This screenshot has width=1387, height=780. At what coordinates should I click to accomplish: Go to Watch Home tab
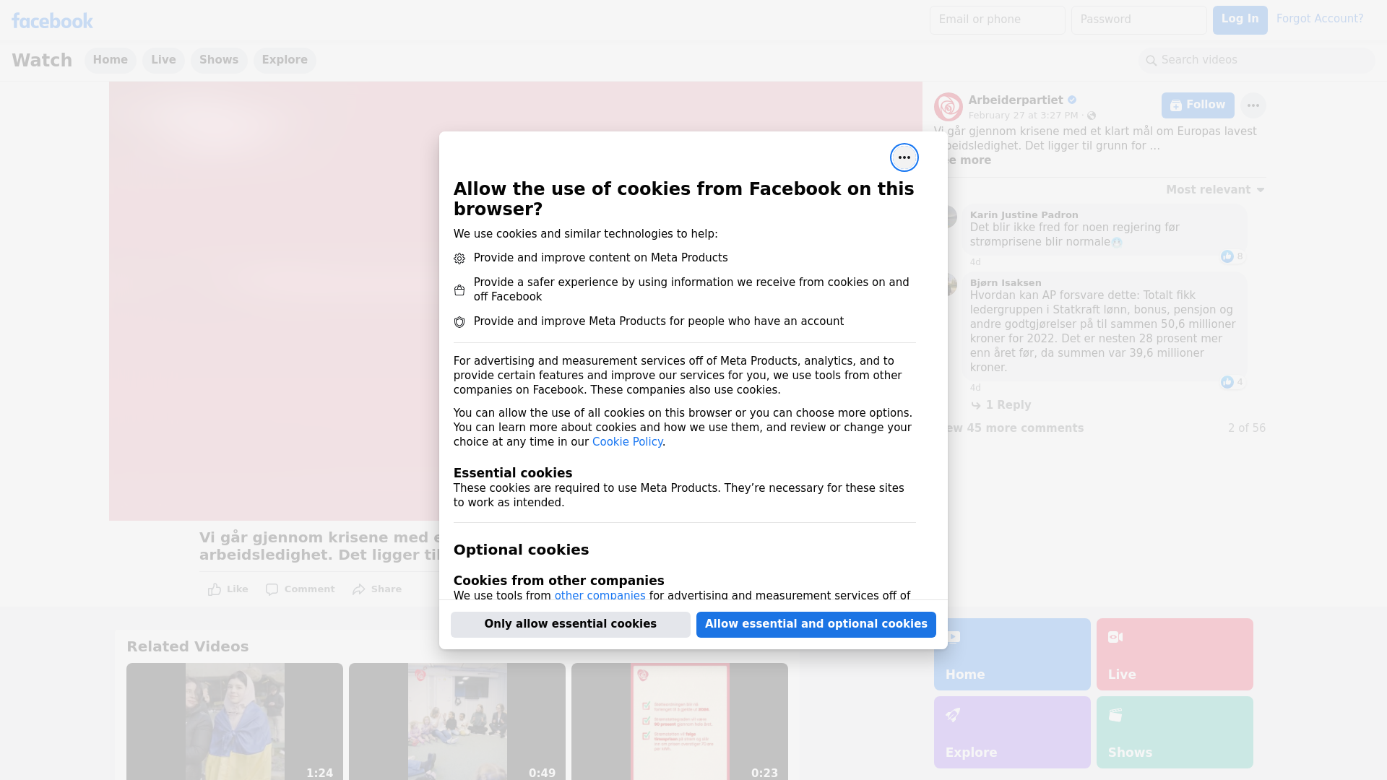(x=110, y=60)
